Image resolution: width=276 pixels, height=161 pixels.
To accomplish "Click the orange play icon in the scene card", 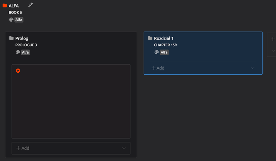I will pos(18,71).
